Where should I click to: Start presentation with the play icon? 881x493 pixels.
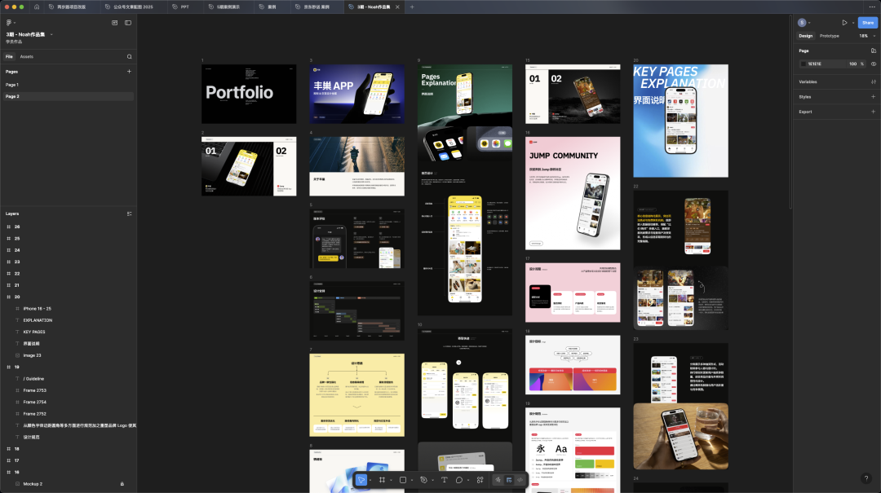tap(844, 23)
